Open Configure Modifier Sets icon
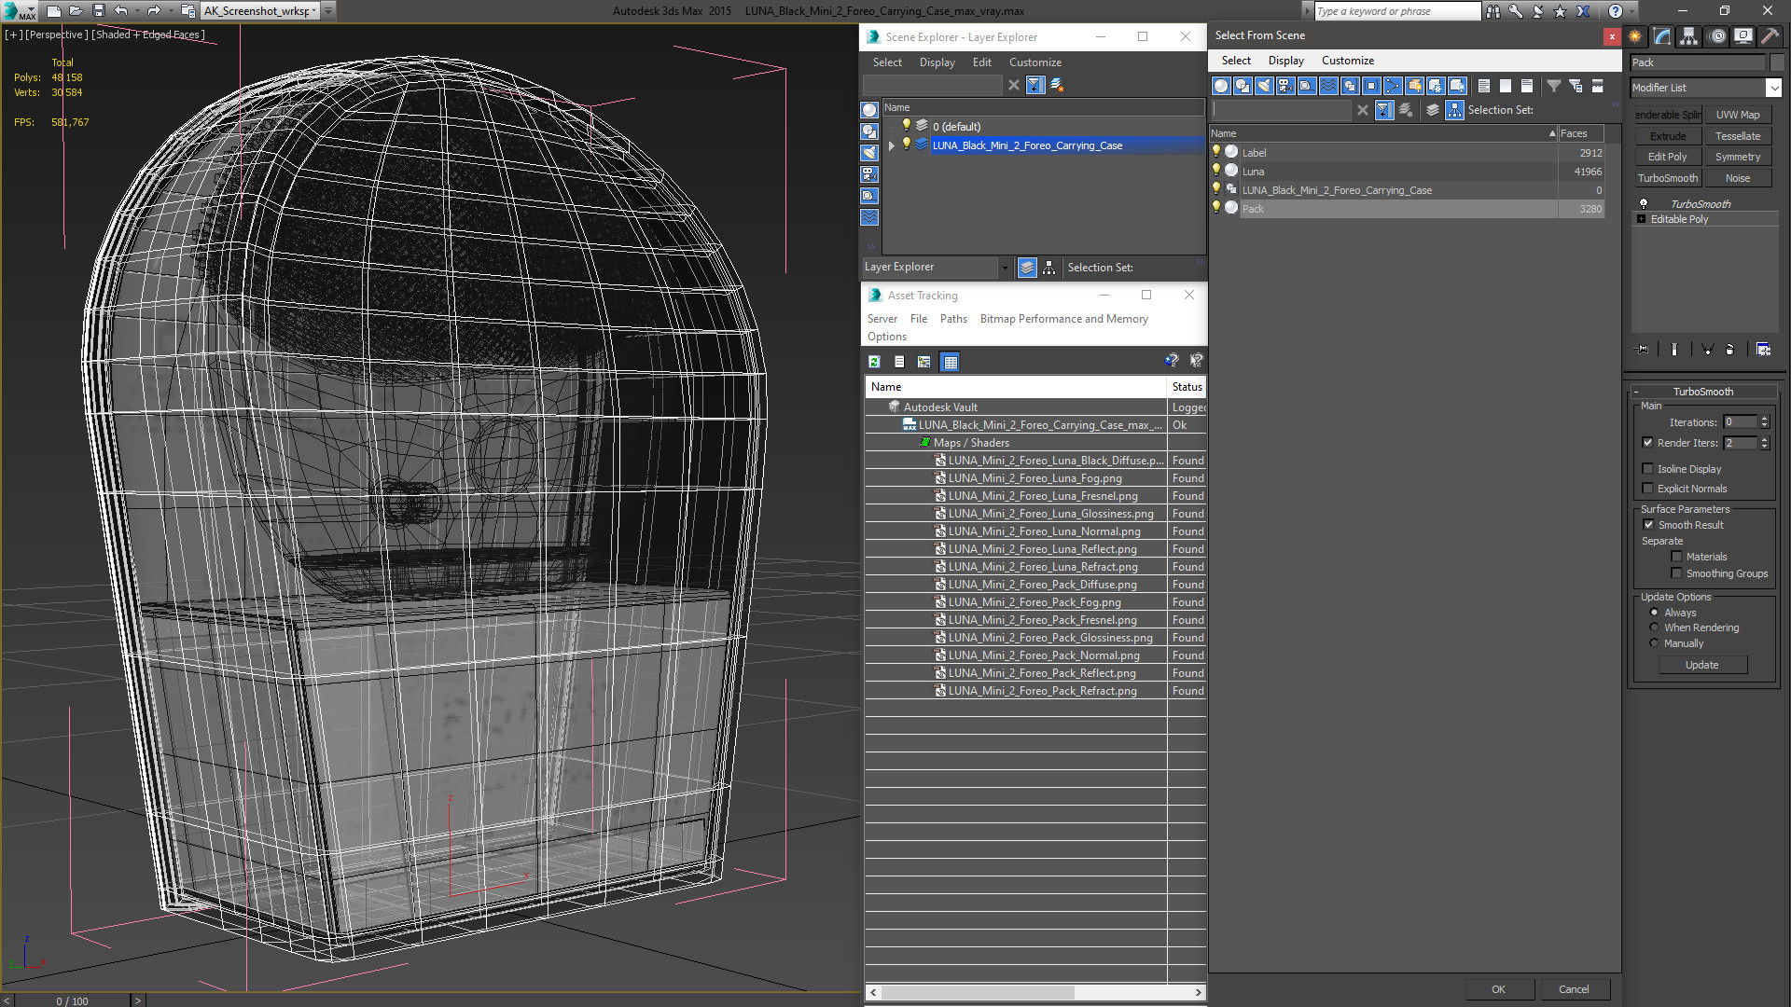Image resolution: width=1791 pixels, height=1007 pixels. pyautogui.click(x=1763, y=350)
